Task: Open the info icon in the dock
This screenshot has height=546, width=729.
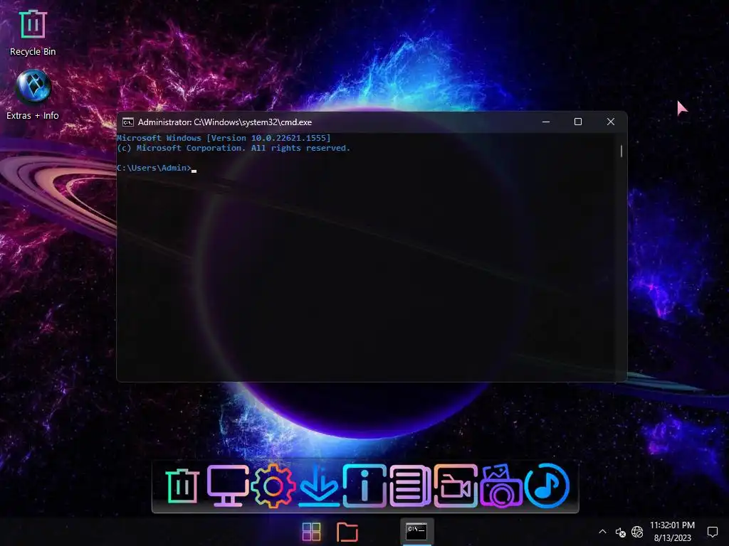Action: 364,486
